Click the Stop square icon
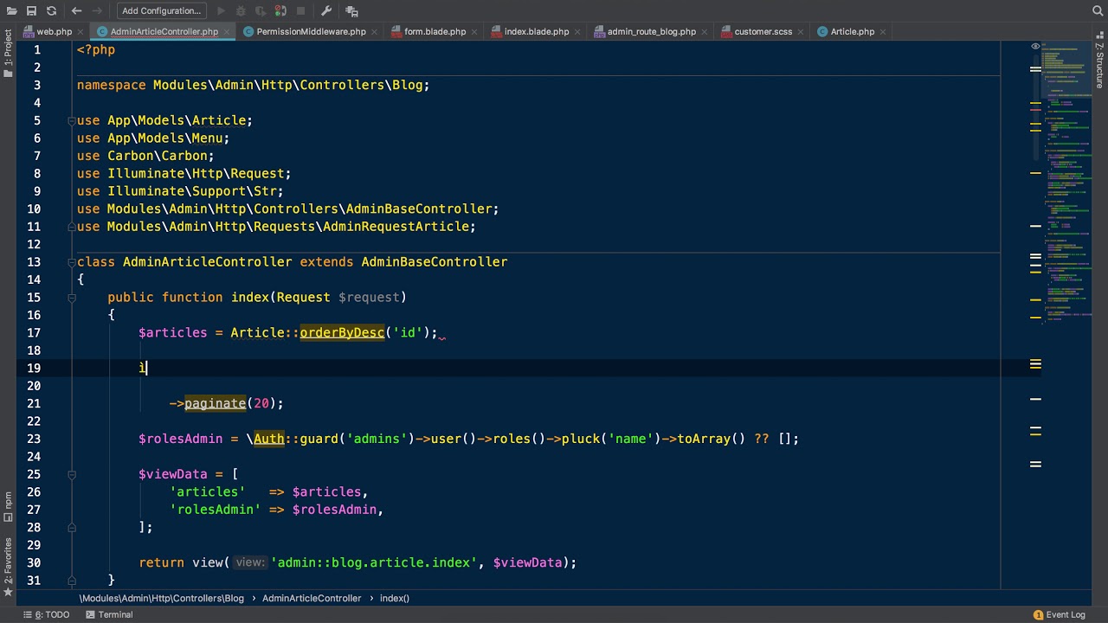Image resolution: width=1108 pixels, height=623 pixels. [300, 10]
